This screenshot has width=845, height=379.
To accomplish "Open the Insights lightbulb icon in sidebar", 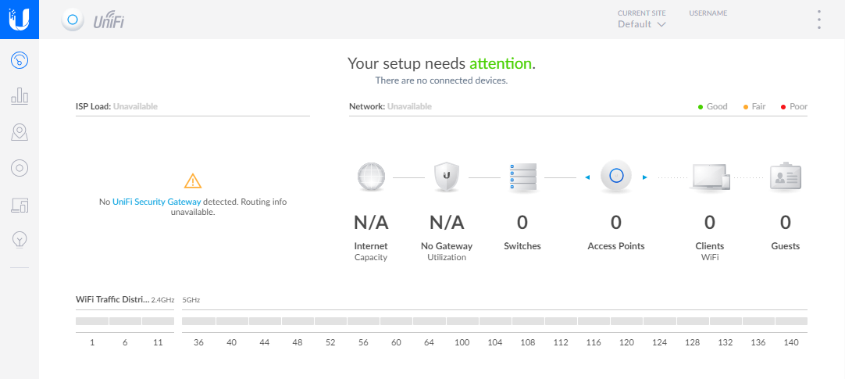I will coord(20,239).
